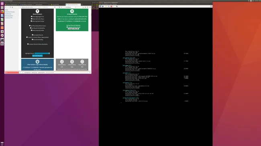The height and width of the screenshot is (146, 261).
Task: Click the red icon in the black window toolbar
Action: [111, 6]
